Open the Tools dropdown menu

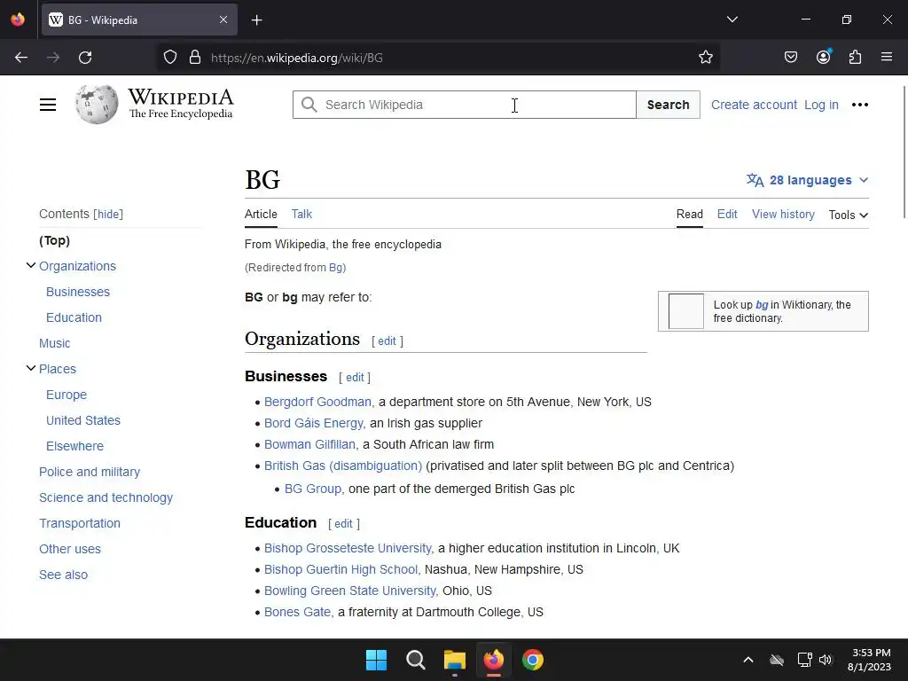point(849,215)
